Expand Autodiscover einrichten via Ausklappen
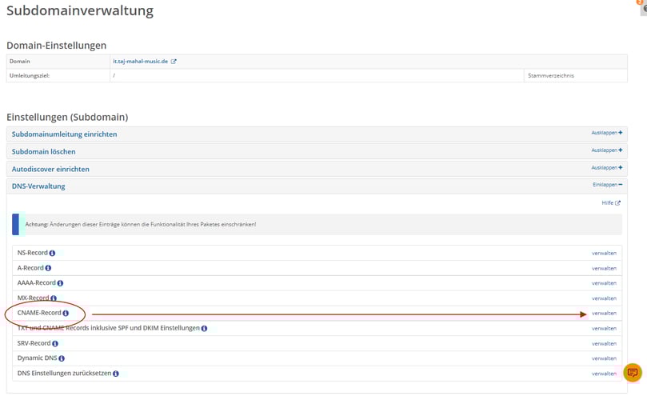The width and height of the screenshot is (647, 396). coord(607,168)
